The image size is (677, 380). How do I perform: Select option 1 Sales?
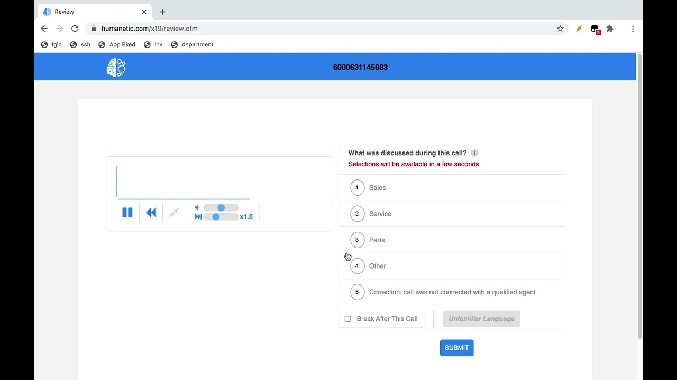[x=358, y=188]
